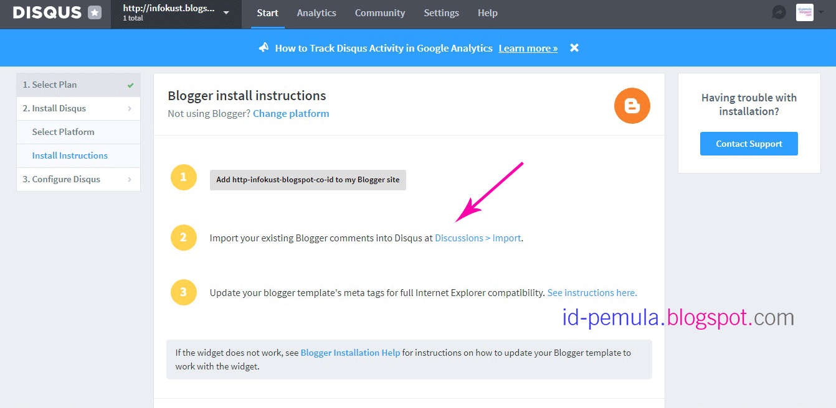
Task: Click the Select Plan green checkmark
Action: (x=130, y=85)
